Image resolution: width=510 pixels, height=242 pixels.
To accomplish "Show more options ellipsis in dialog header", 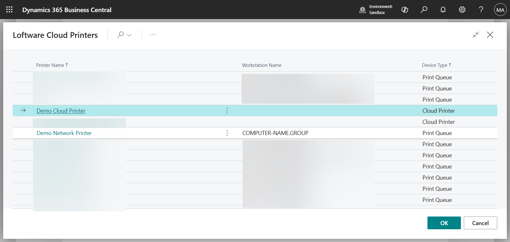I will [x=153, y=35].
